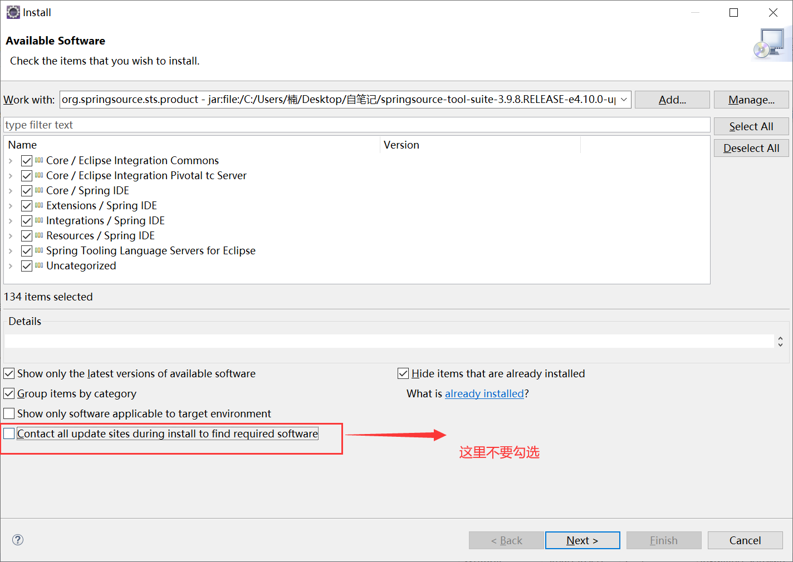Open the Work with dropdown list
The image size is (793, 562).
(x=623, y=100)
